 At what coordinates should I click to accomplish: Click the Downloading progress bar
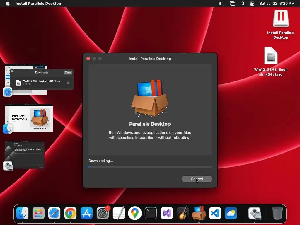point(150,167)
